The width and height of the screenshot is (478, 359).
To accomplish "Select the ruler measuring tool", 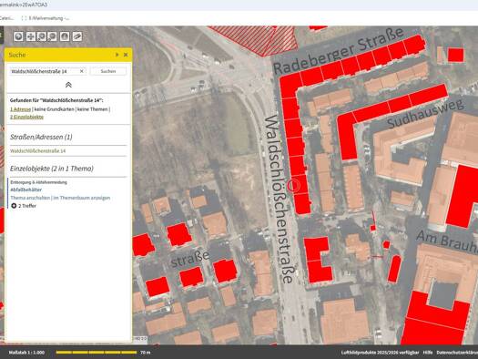I will tap(77, 36).
